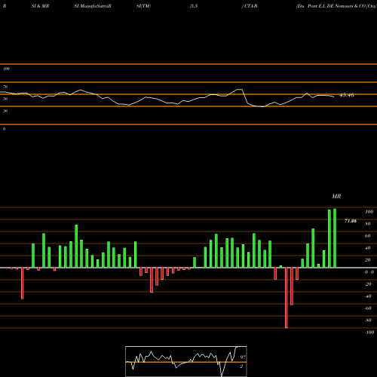
Task: Click the RSI axis label 70
Action: [5, 87]
